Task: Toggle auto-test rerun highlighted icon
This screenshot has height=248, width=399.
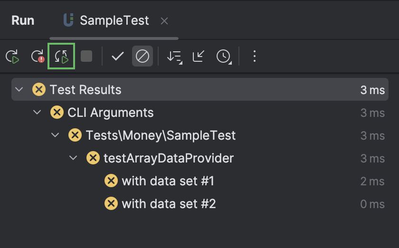Action: [61, 56]
